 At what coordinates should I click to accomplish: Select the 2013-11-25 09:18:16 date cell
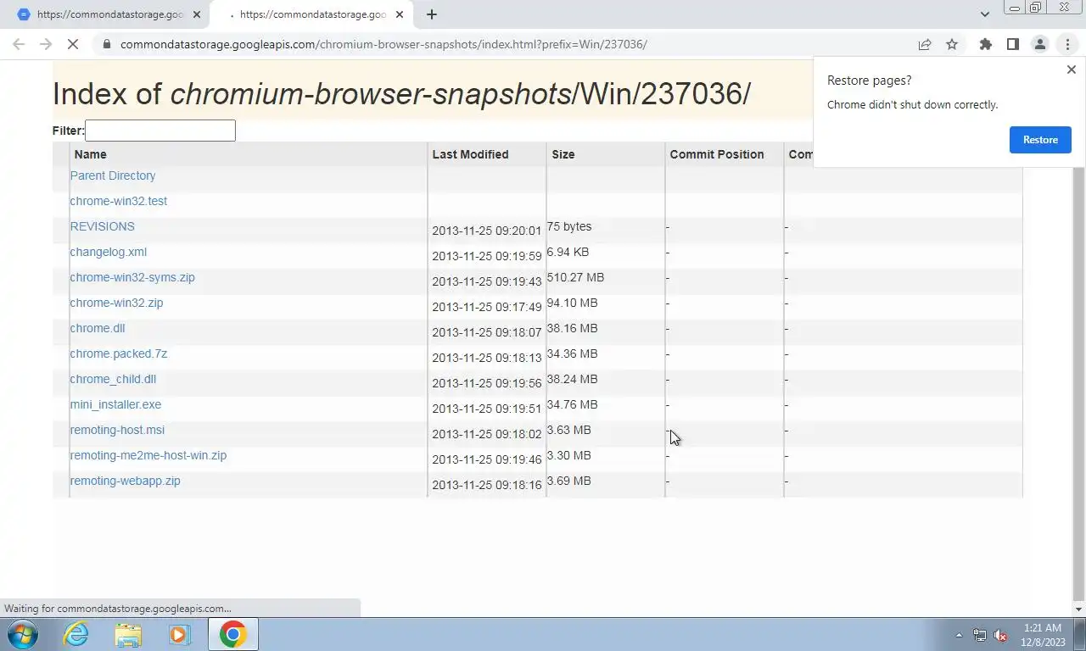pyautogui.click(x=486, y=485)
